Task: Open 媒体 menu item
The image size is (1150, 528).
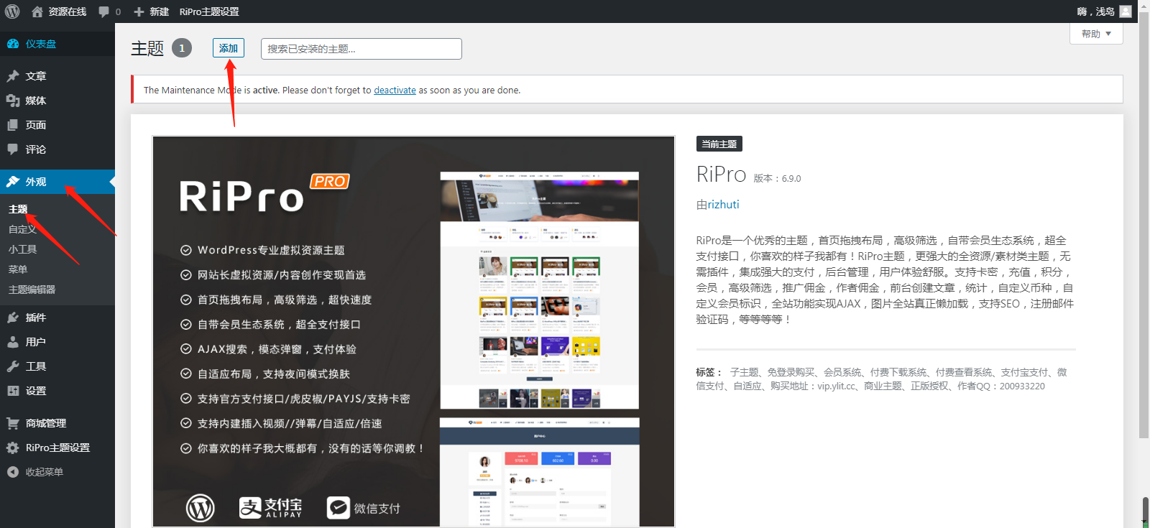Action: [57, 101]
